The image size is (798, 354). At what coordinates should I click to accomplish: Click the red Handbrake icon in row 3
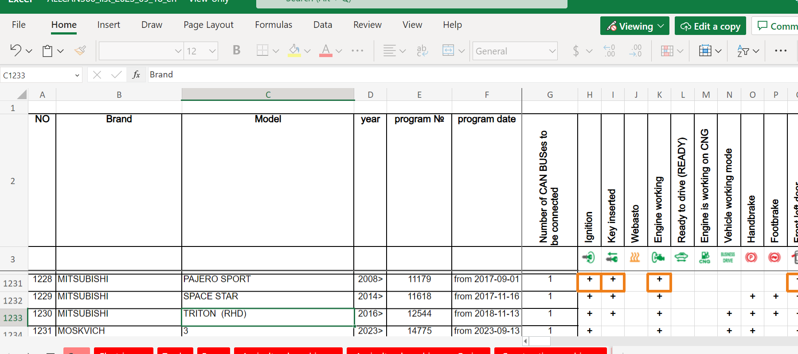(751, 257)
